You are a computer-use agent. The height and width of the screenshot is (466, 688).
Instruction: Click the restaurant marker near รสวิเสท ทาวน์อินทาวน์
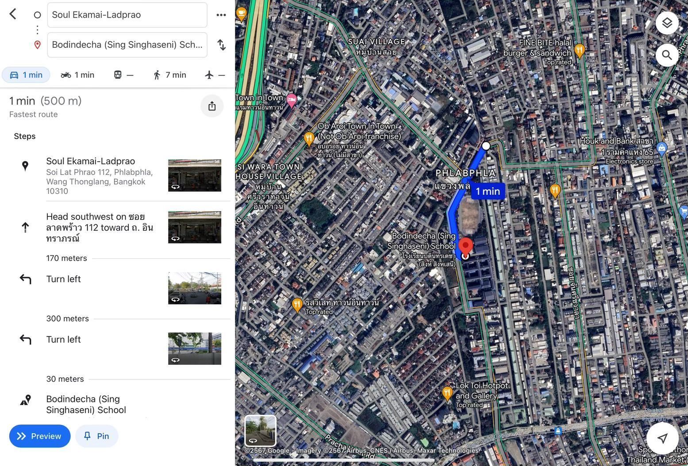point(297,304)
